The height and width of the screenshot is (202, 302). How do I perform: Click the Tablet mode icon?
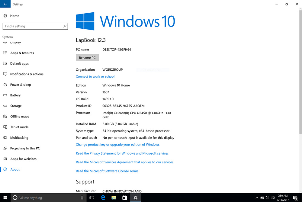point(5,127)
